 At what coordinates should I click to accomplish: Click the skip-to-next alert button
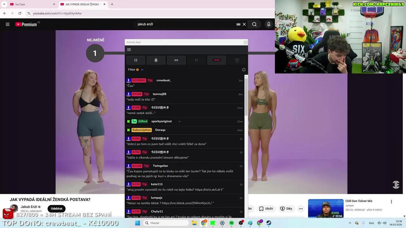coord(196,60)
